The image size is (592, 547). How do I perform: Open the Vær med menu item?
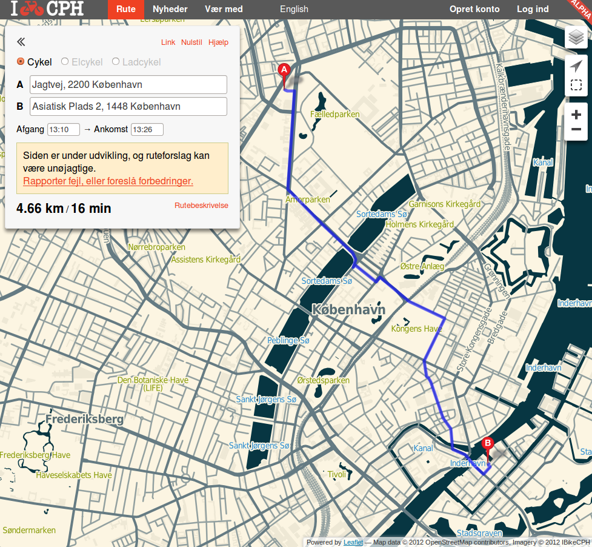coord(224,9)
